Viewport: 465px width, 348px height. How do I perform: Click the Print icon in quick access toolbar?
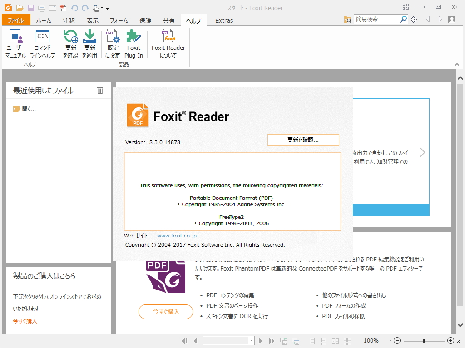[x=41, y=8]
